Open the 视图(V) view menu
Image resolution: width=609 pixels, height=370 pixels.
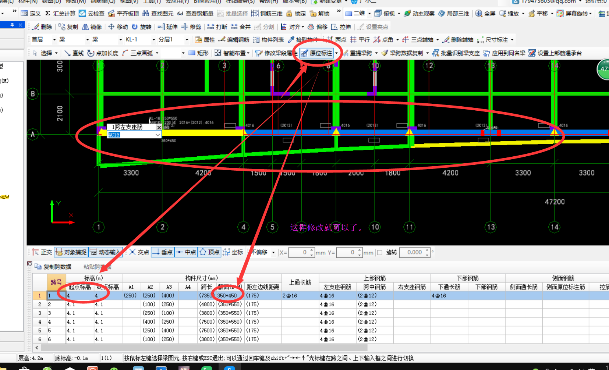point(129,1)
